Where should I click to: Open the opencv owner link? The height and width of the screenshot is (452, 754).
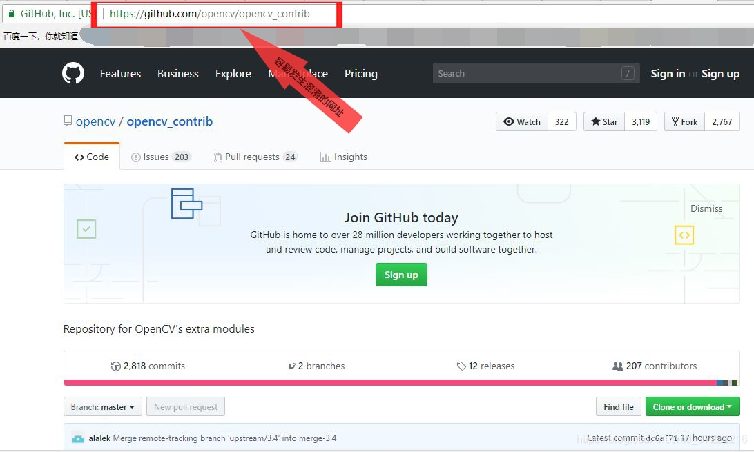(96, 121)
